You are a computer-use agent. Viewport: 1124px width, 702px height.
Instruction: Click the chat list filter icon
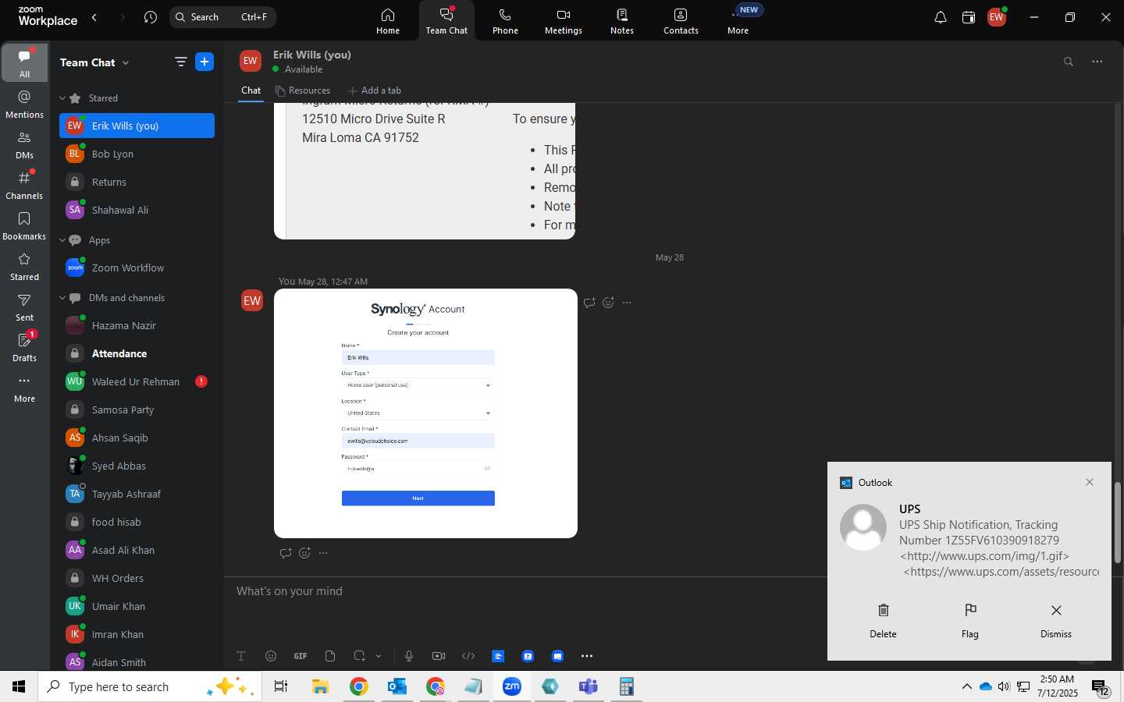pos(181,62)
